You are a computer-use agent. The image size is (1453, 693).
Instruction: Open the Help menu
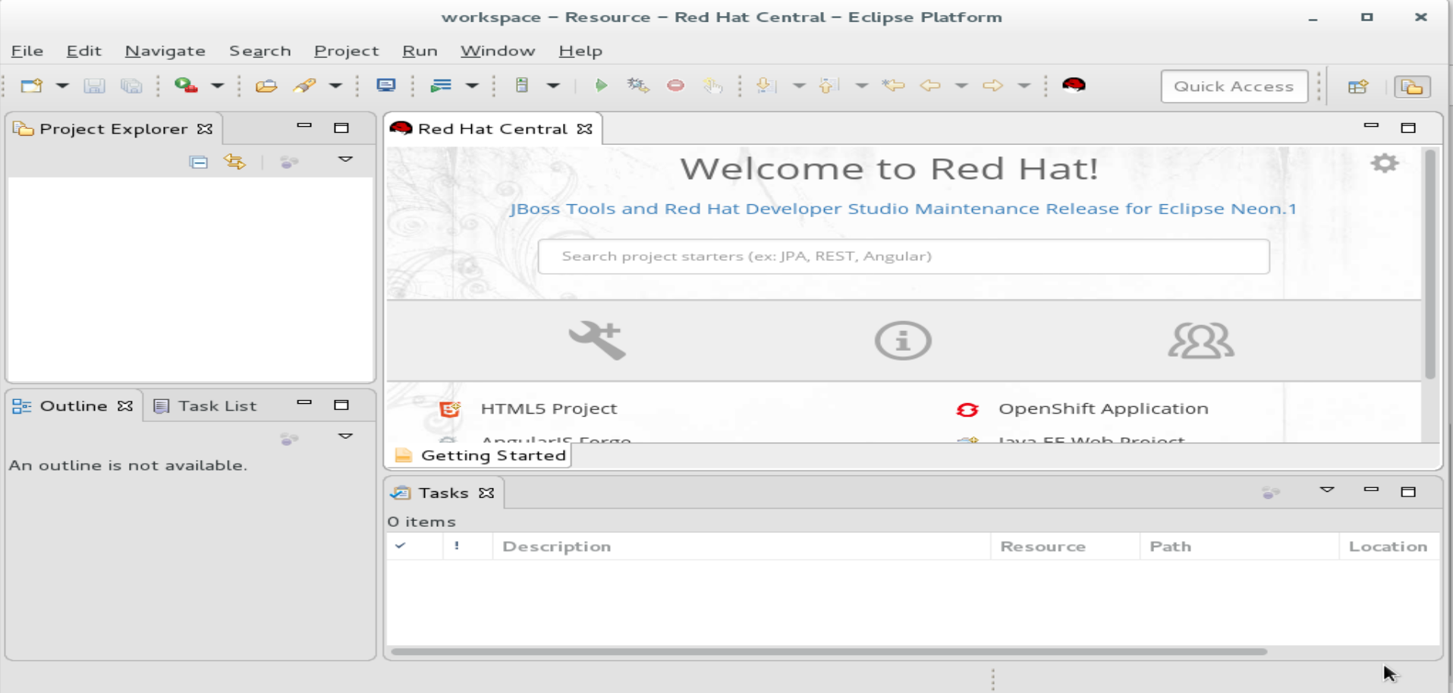pyautogui.click(x=580, y=51)
